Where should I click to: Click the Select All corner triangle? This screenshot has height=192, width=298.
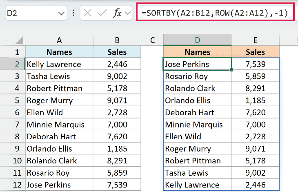point(19,40)
